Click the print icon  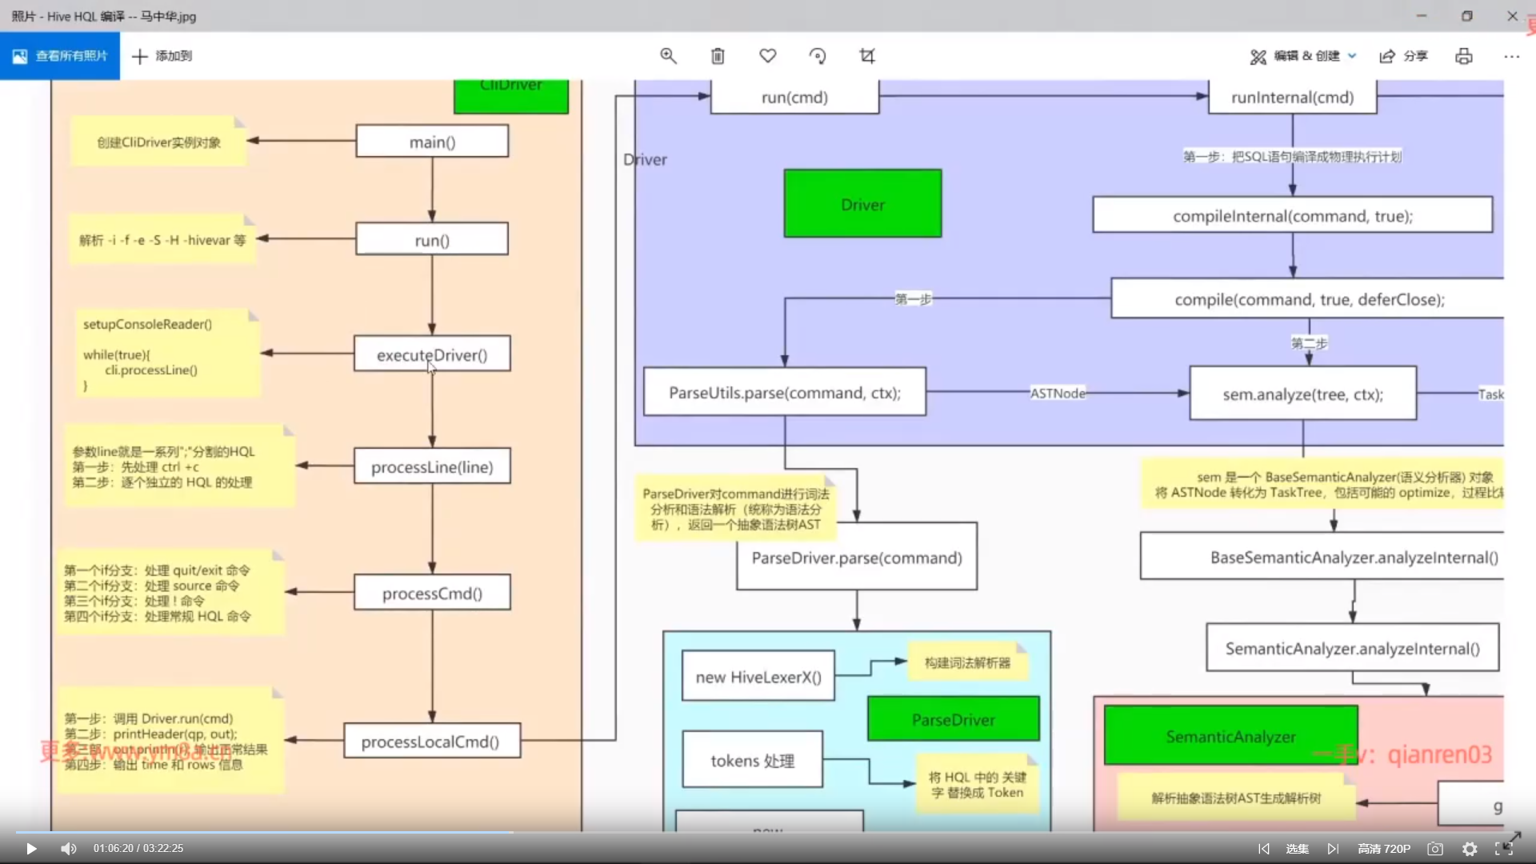(x=1464, y=56)
